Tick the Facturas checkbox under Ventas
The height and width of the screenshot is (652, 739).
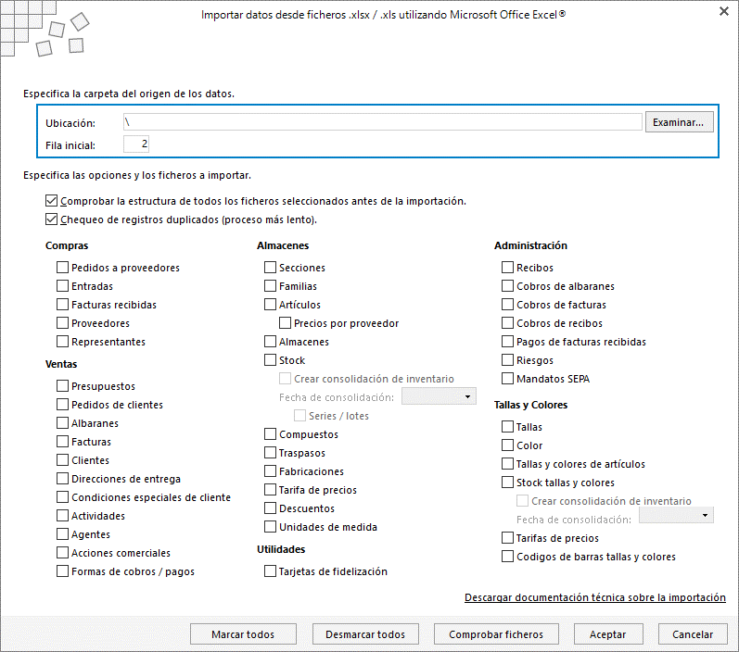[x=63, y=442]
